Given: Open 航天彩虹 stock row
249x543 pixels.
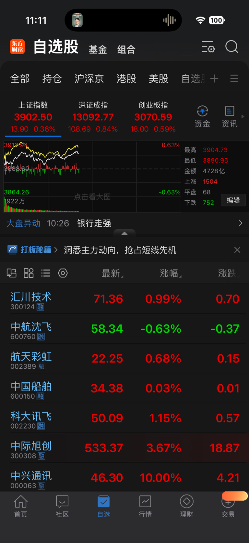Looking at the screenshot, I should pos(124,359).
